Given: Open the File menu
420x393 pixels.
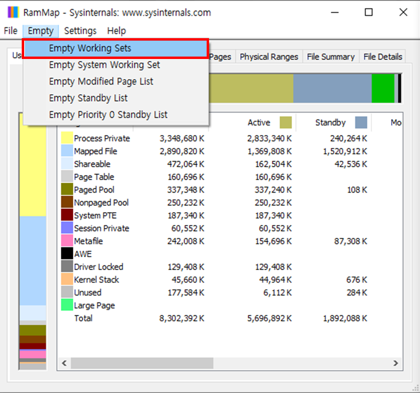Looking at the screenshot, I should coord(11,31).
